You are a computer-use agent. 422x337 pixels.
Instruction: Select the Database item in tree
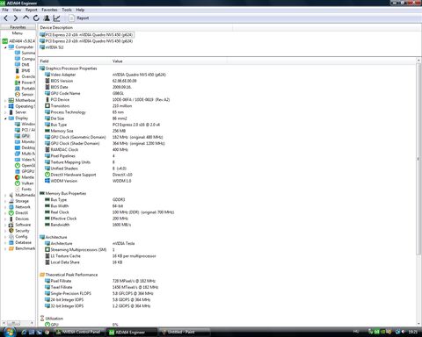pos(20,242)
